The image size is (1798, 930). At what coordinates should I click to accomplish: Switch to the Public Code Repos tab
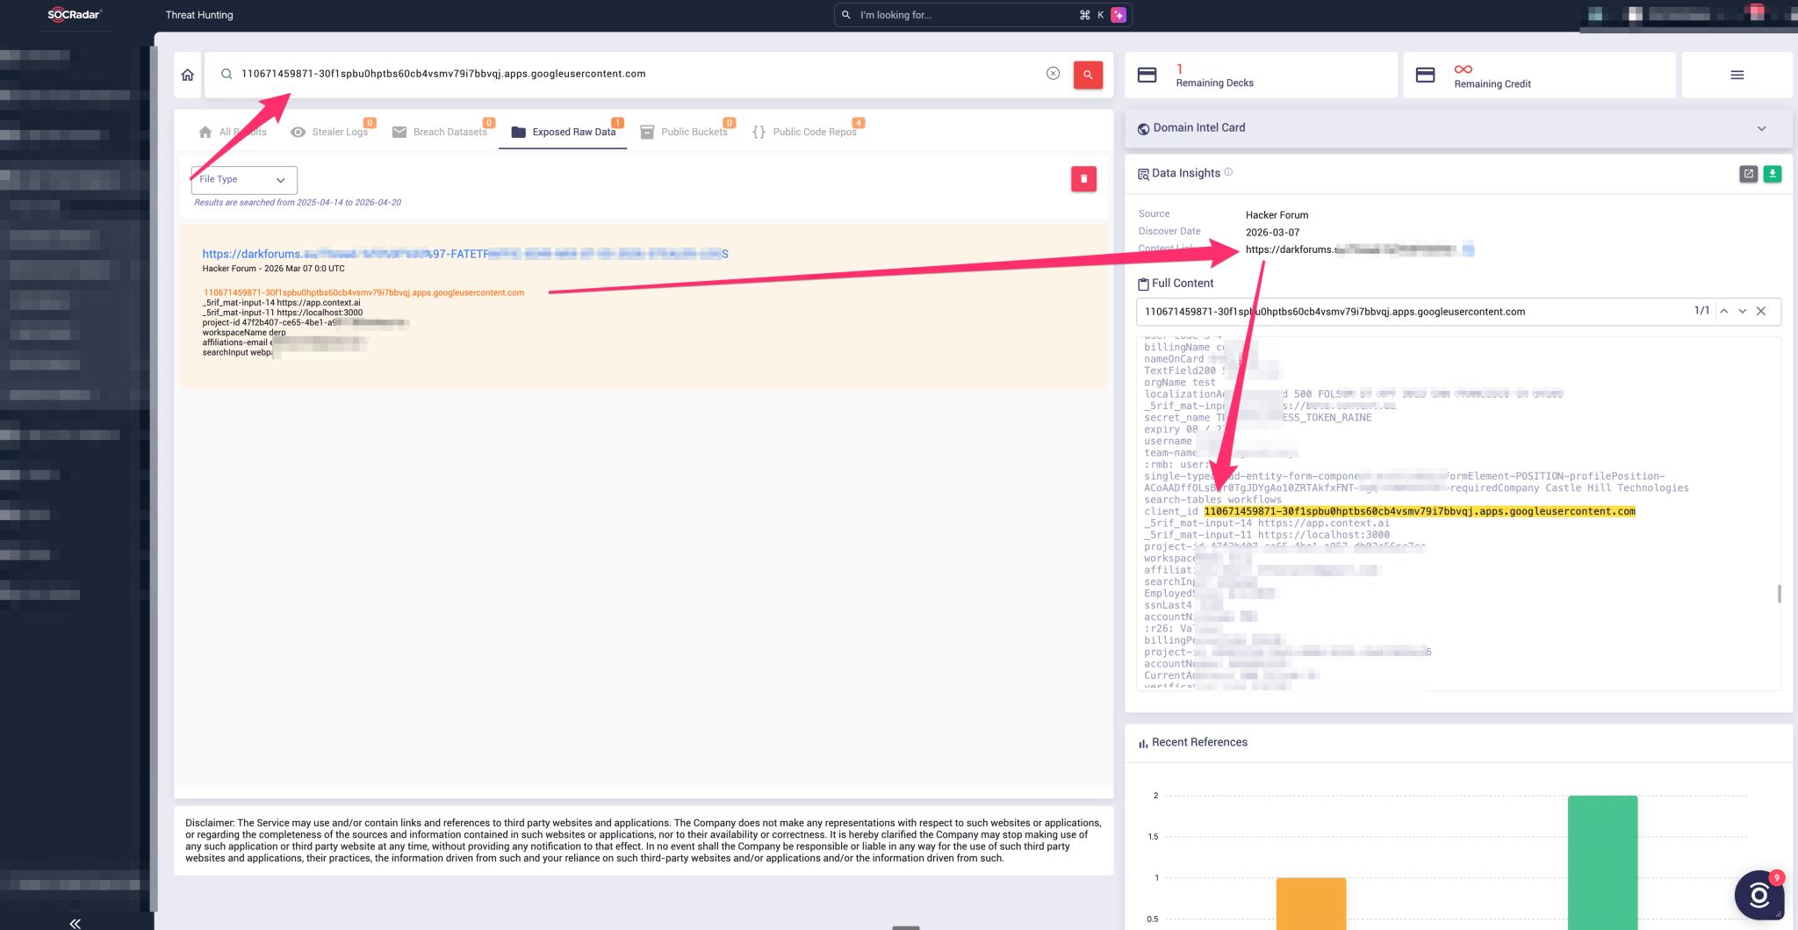(x=804, y=132)
